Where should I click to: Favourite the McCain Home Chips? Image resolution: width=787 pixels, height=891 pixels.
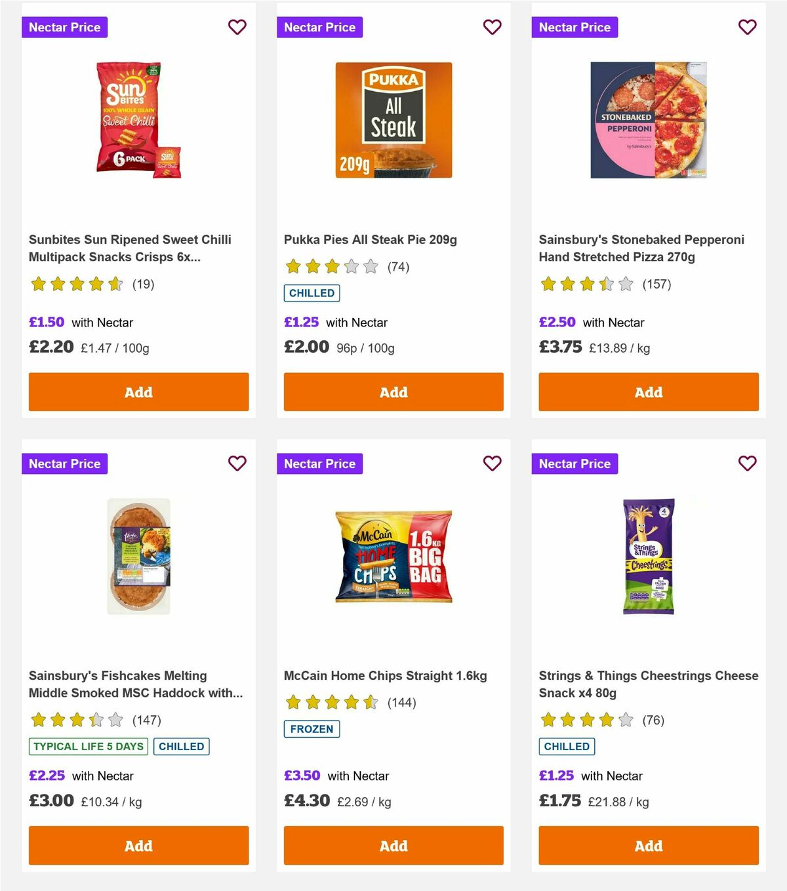492,463
